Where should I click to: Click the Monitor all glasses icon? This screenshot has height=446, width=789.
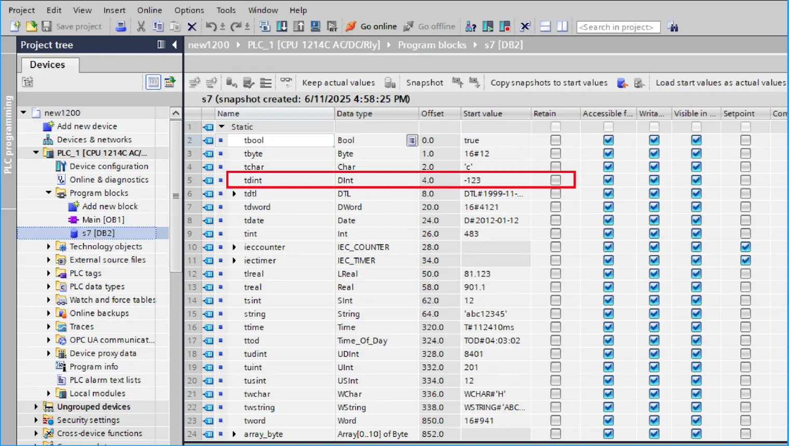(x=286, y=83)
